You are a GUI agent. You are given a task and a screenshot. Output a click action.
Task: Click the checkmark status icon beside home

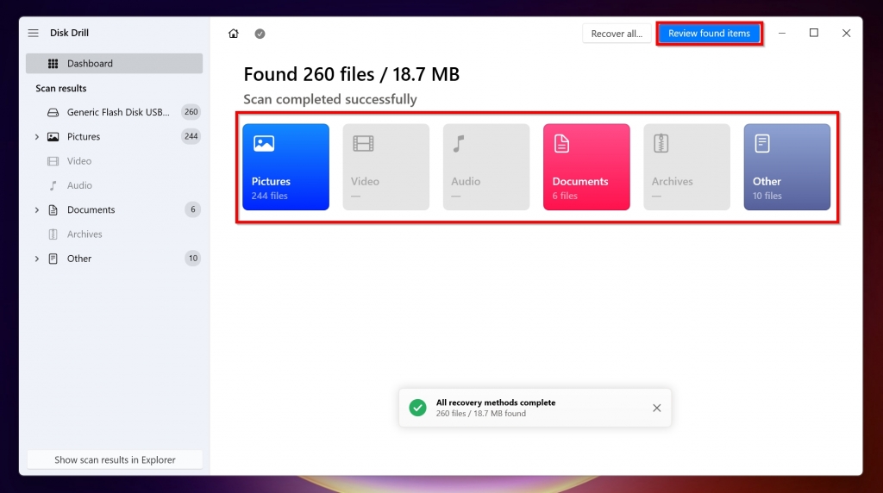tap(260, 34)
